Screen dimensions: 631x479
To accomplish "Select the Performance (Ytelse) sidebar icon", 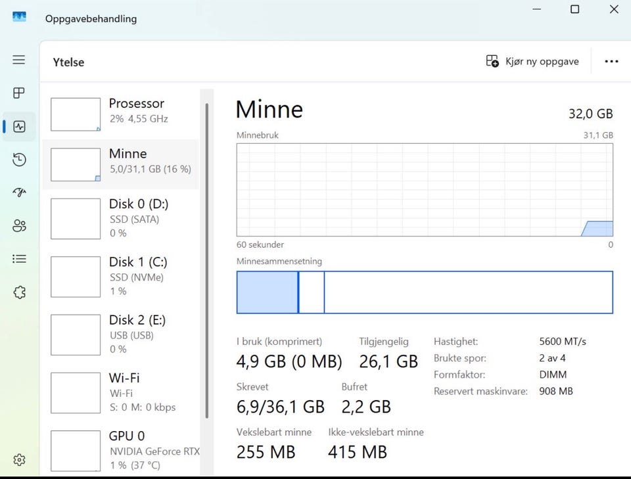I will (x=19, y=126).
